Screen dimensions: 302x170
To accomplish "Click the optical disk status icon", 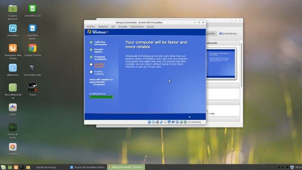I will pyautogui.click(x=153, y=122).
